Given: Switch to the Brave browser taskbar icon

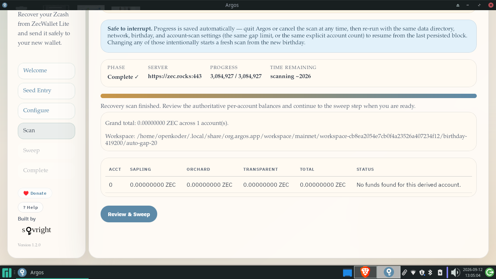Looking at the screenshot, I should point(365,272).
